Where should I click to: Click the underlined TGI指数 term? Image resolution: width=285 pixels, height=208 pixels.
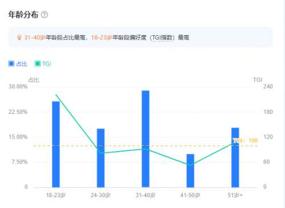coord(162,38)
